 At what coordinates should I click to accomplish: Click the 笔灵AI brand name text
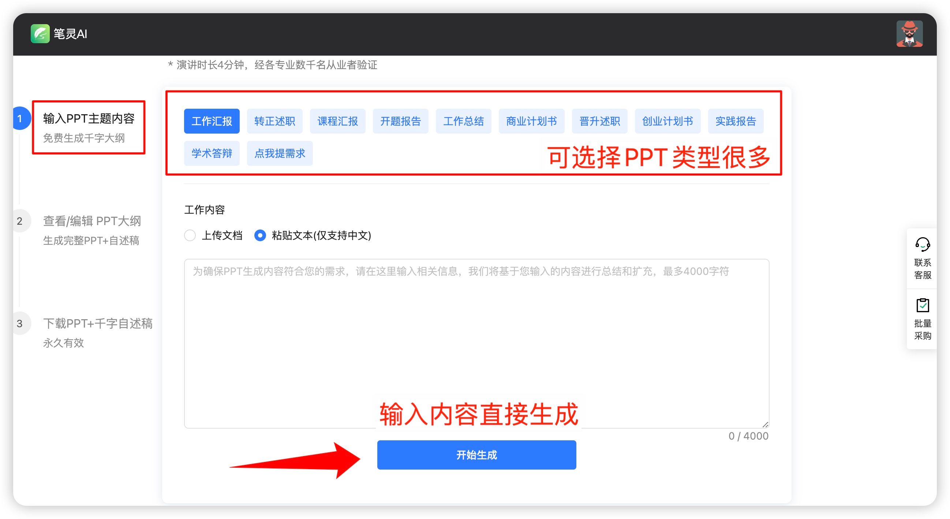(x=70, y=34)
